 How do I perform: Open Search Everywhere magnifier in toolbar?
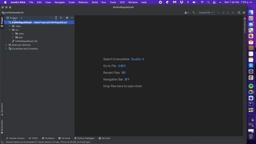(239, 12)
